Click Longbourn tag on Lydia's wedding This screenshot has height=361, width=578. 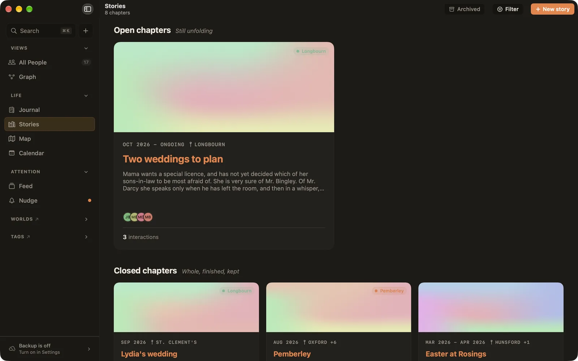(237, 291)
